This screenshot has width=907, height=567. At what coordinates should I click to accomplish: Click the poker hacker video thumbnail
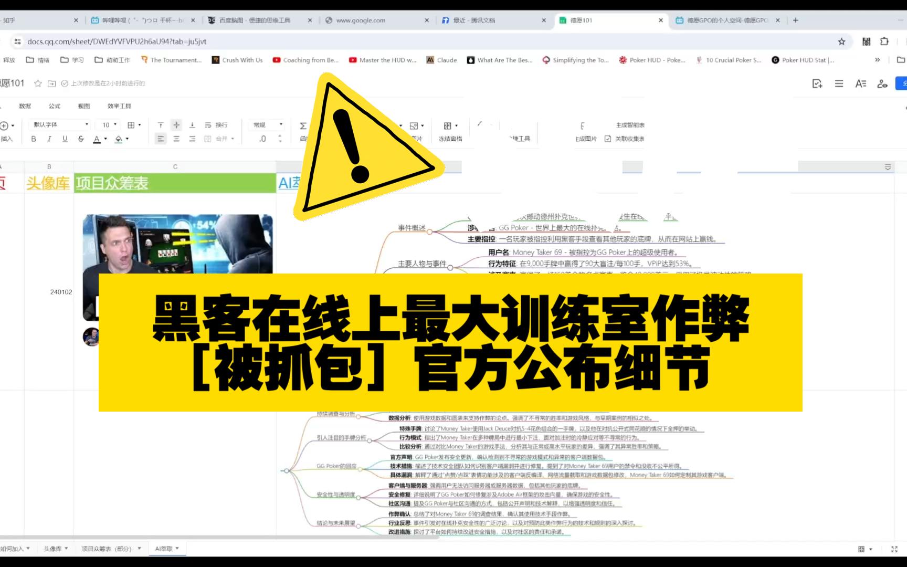[x=177, y=244]
